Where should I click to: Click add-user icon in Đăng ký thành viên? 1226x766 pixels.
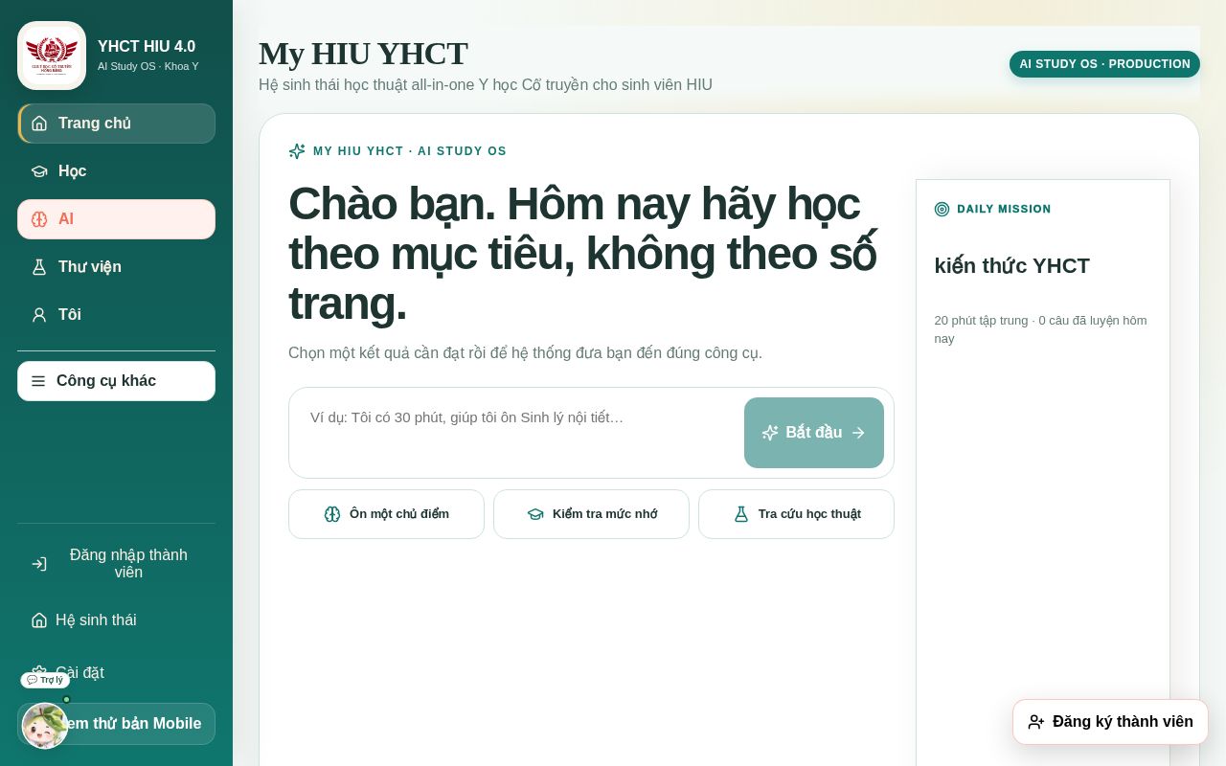pos(1036,722)
